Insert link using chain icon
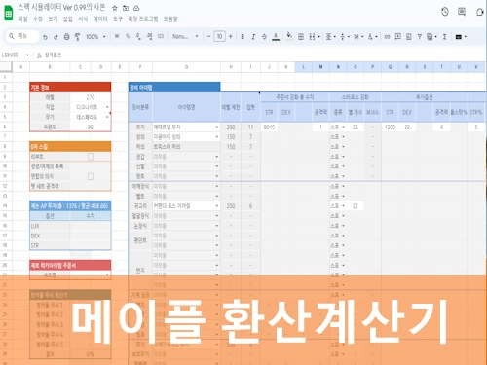This screenshot has height=365, width=487. (x=387, y=37)
